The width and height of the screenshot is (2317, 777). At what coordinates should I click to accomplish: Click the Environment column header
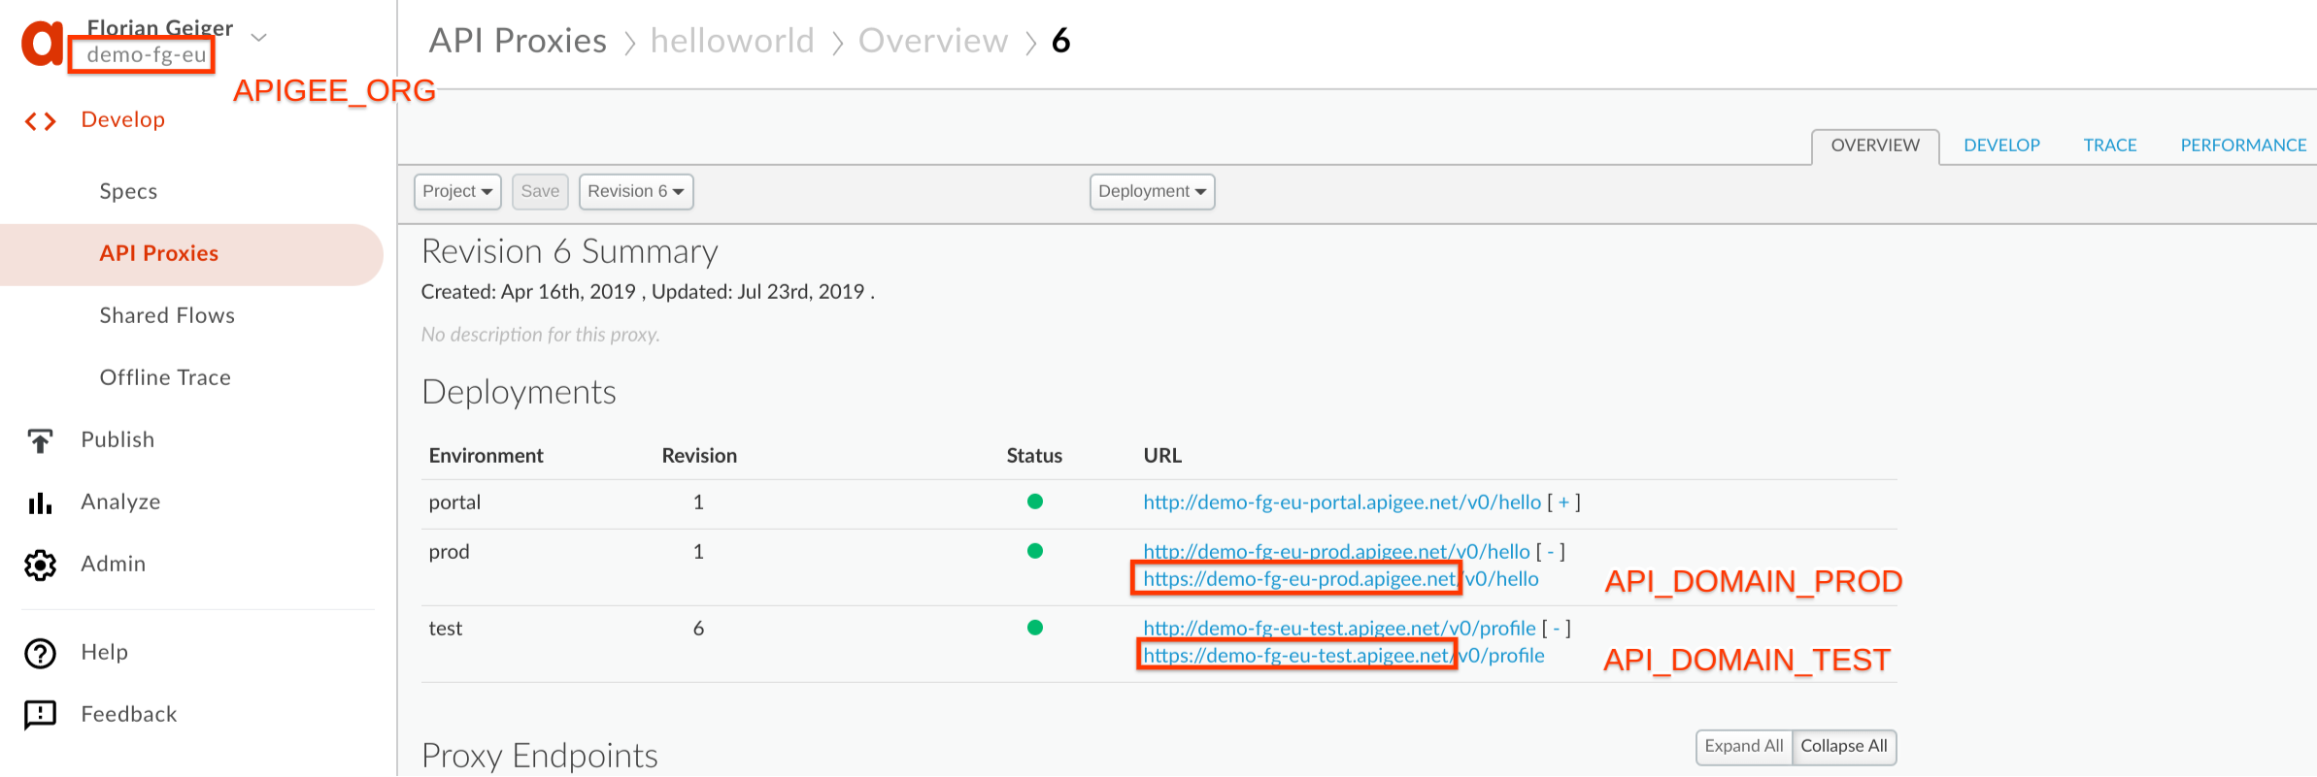486,456
